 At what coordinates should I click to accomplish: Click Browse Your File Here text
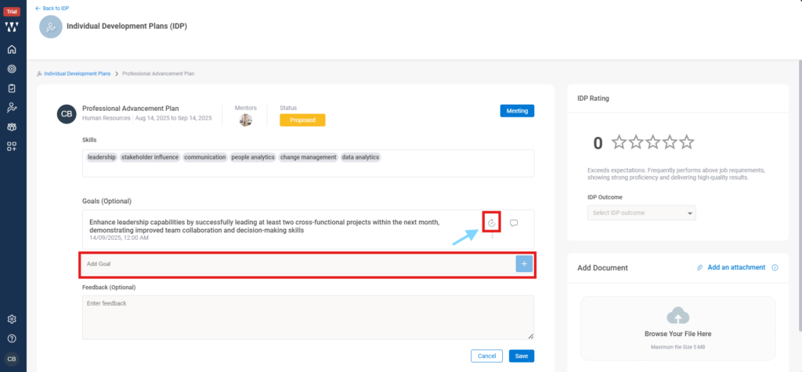(677, 334)
